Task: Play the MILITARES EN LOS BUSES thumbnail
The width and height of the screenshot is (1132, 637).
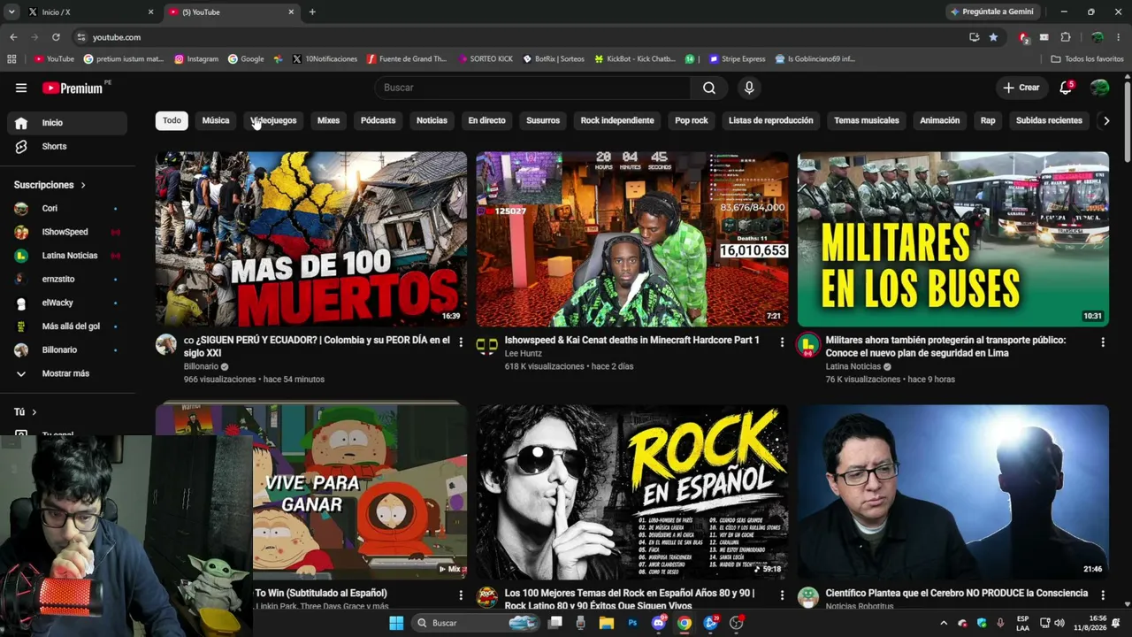Action: pyautogui.click(x=952, y=239)
